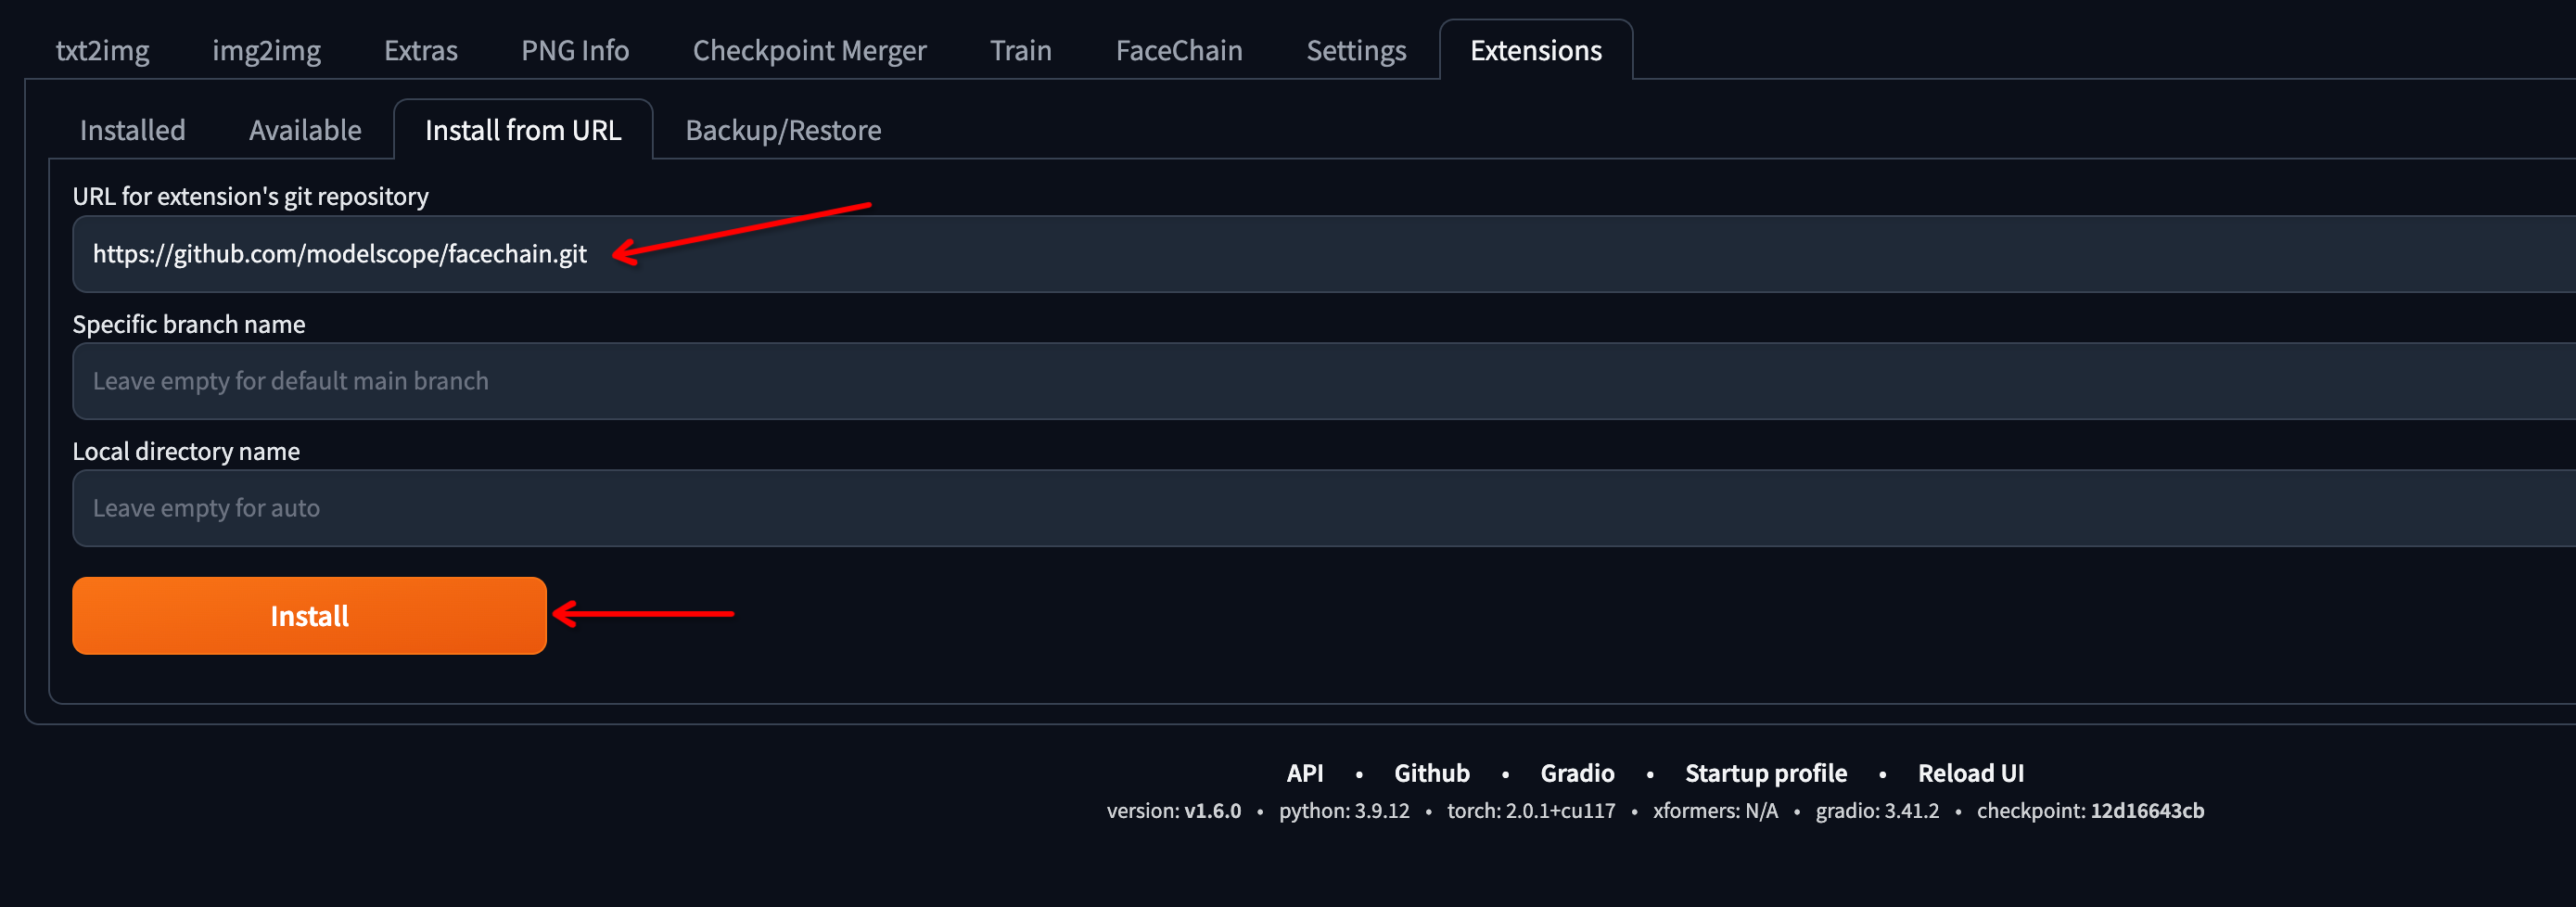Click the Reload UI link
This screenshot has height=907, width=2576.
pos(1970,773)
